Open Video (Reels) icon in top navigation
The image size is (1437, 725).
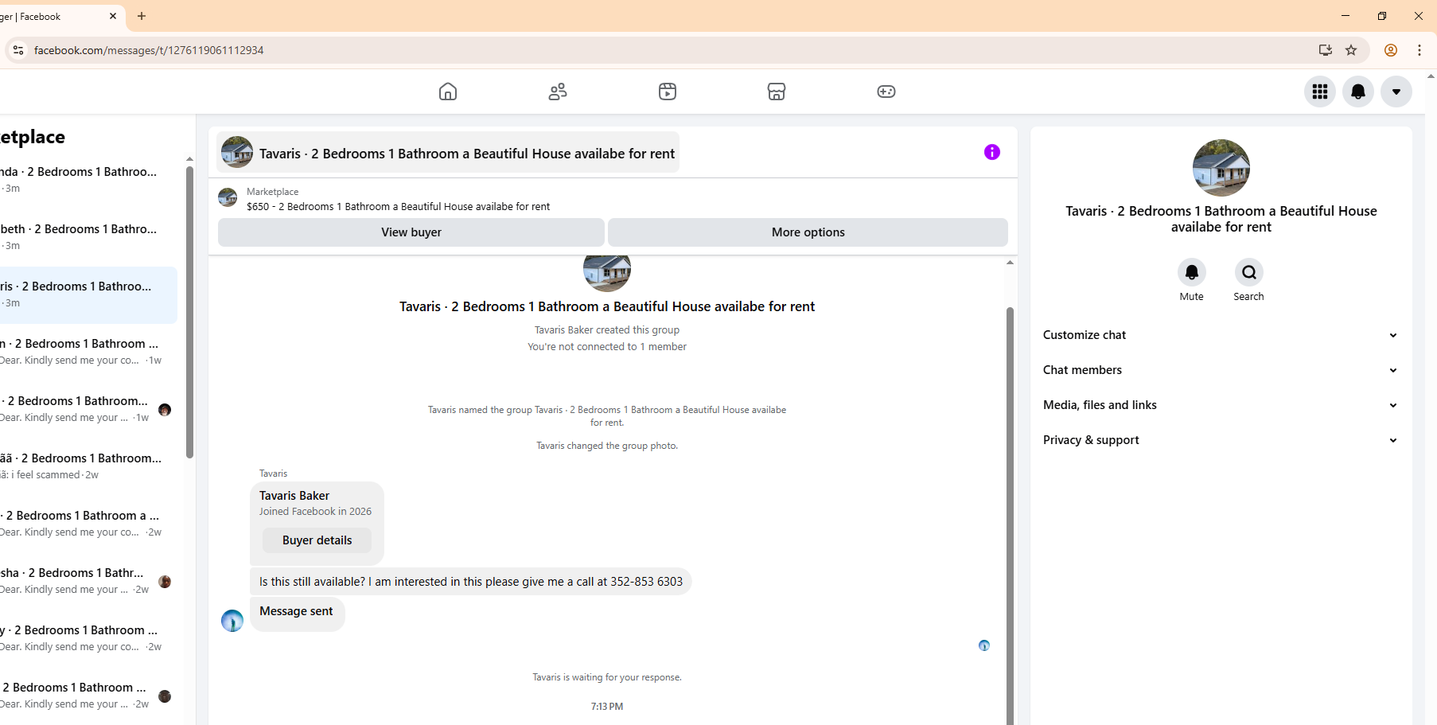668,92
